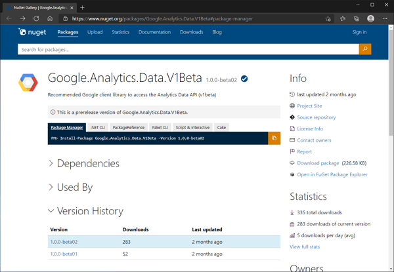Click the Report link
This screenshot has height=272, width=394.
click(304, 151)
